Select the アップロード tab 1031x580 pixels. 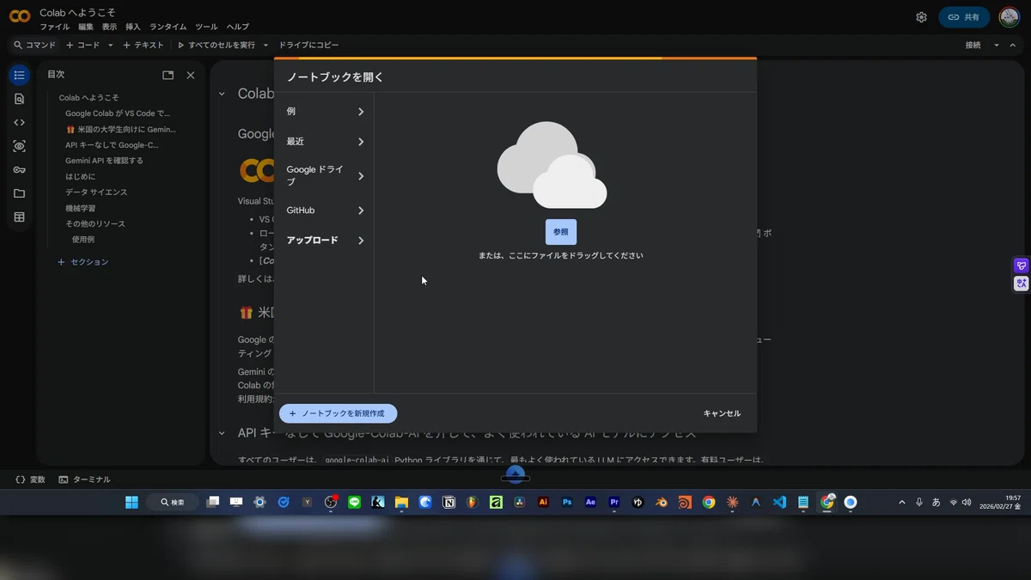click(325, 241)
